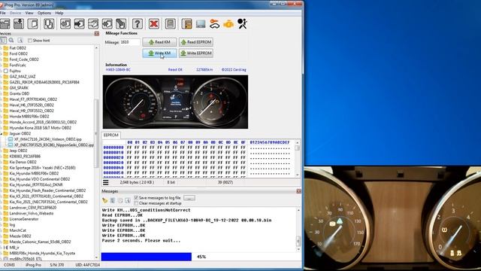Screen dimensions: 481x271
Task: Click hex row address 00000020
Action: [x=113, y=157]
